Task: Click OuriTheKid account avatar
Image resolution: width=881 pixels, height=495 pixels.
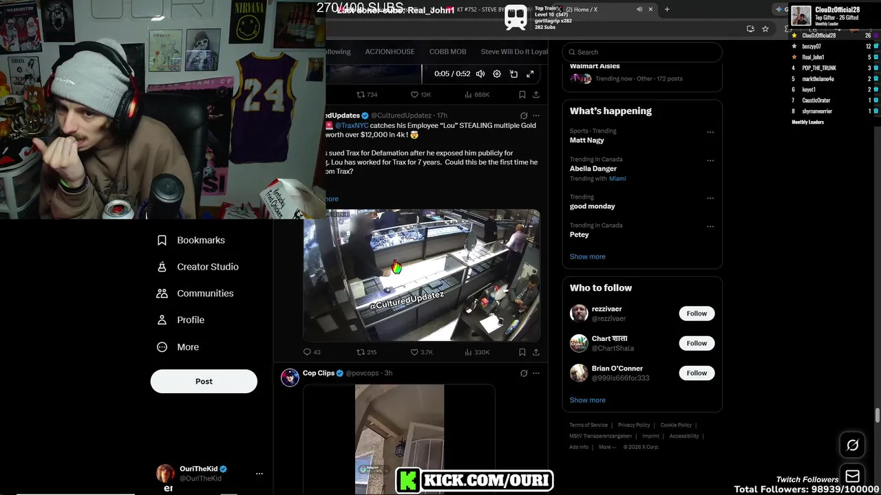Action: (x=165, y=474)
